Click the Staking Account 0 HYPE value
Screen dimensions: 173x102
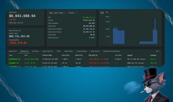coord(92,38)
